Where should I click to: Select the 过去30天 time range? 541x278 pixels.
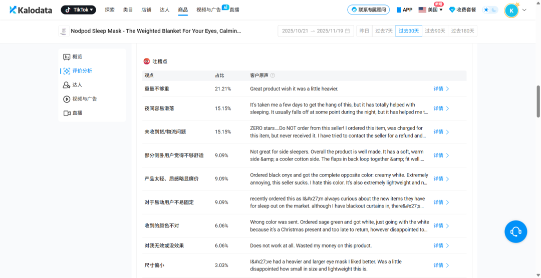click(x=409, y=31)
